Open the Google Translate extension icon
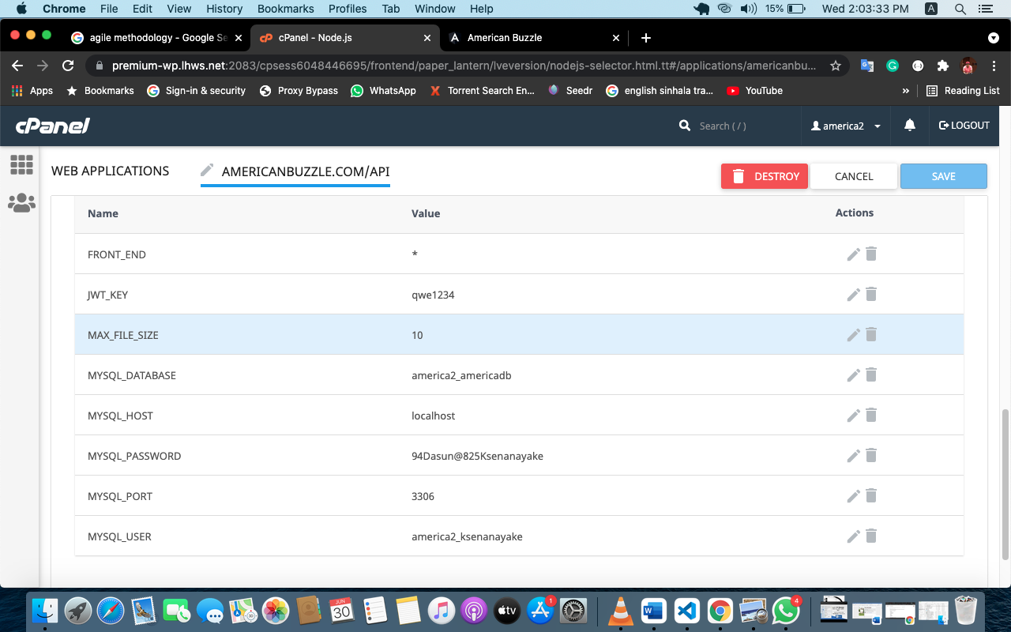This screenshot has width=1011, height=632. (x=867, y=66)
